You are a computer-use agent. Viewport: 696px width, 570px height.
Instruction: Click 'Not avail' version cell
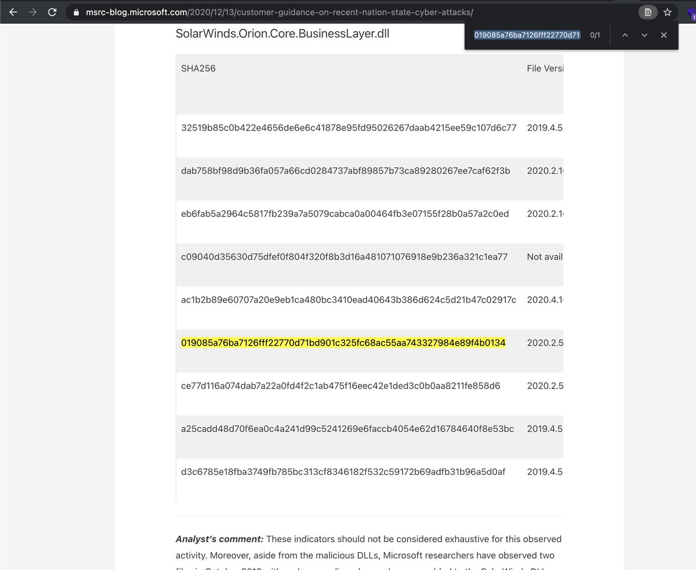[x=545, y=257]
